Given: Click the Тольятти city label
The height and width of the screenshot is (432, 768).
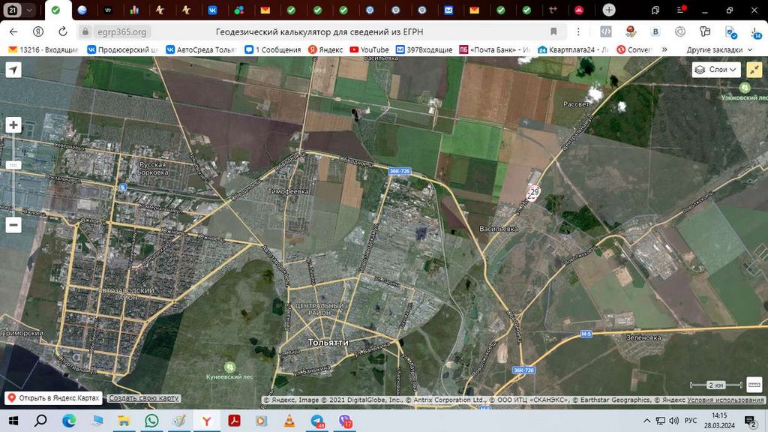Looking at the screenshot, I should click(x=328, y=342).
